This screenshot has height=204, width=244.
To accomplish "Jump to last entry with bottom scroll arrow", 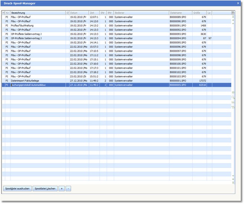I will pyautogui.click(x=233, y=182).
